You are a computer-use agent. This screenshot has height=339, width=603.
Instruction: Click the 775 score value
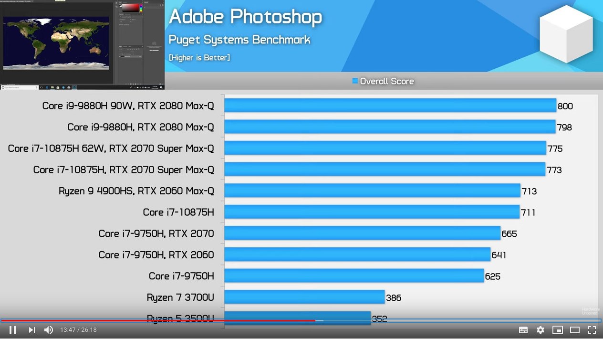coord(555,149)
